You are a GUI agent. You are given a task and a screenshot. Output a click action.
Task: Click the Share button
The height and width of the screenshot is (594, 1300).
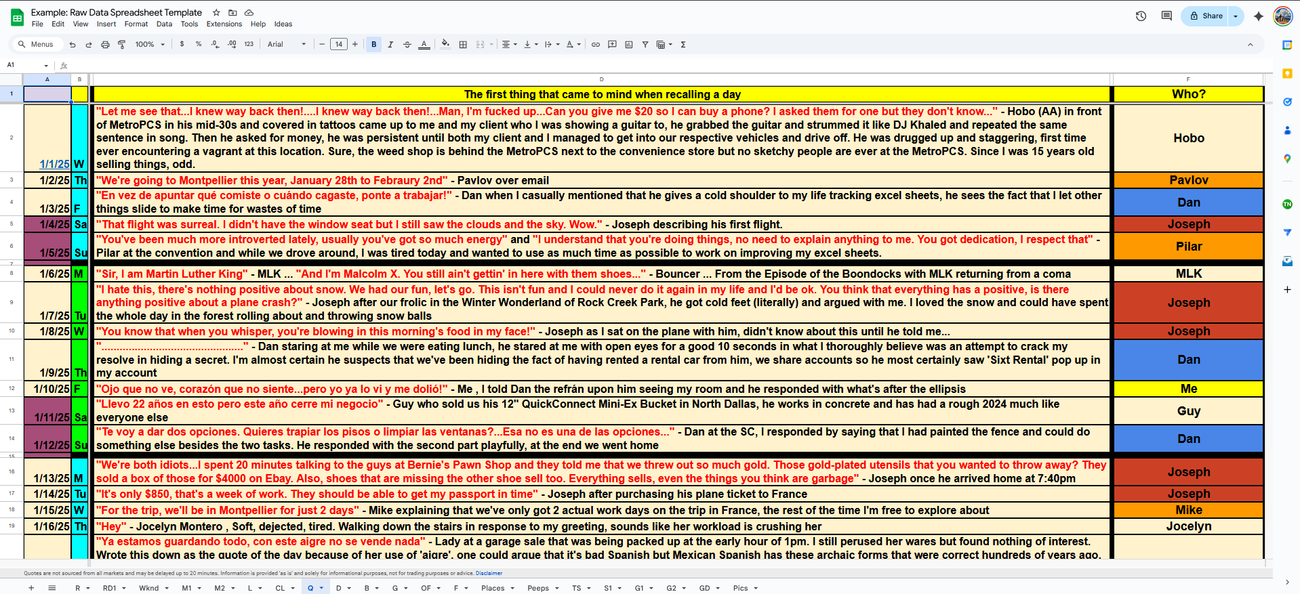click(x=1206, y=16)
